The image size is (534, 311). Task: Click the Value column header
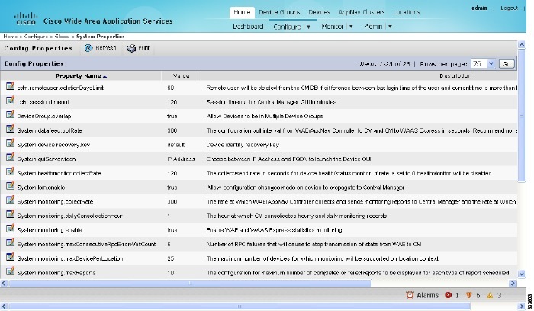click(x=182, y=76)
